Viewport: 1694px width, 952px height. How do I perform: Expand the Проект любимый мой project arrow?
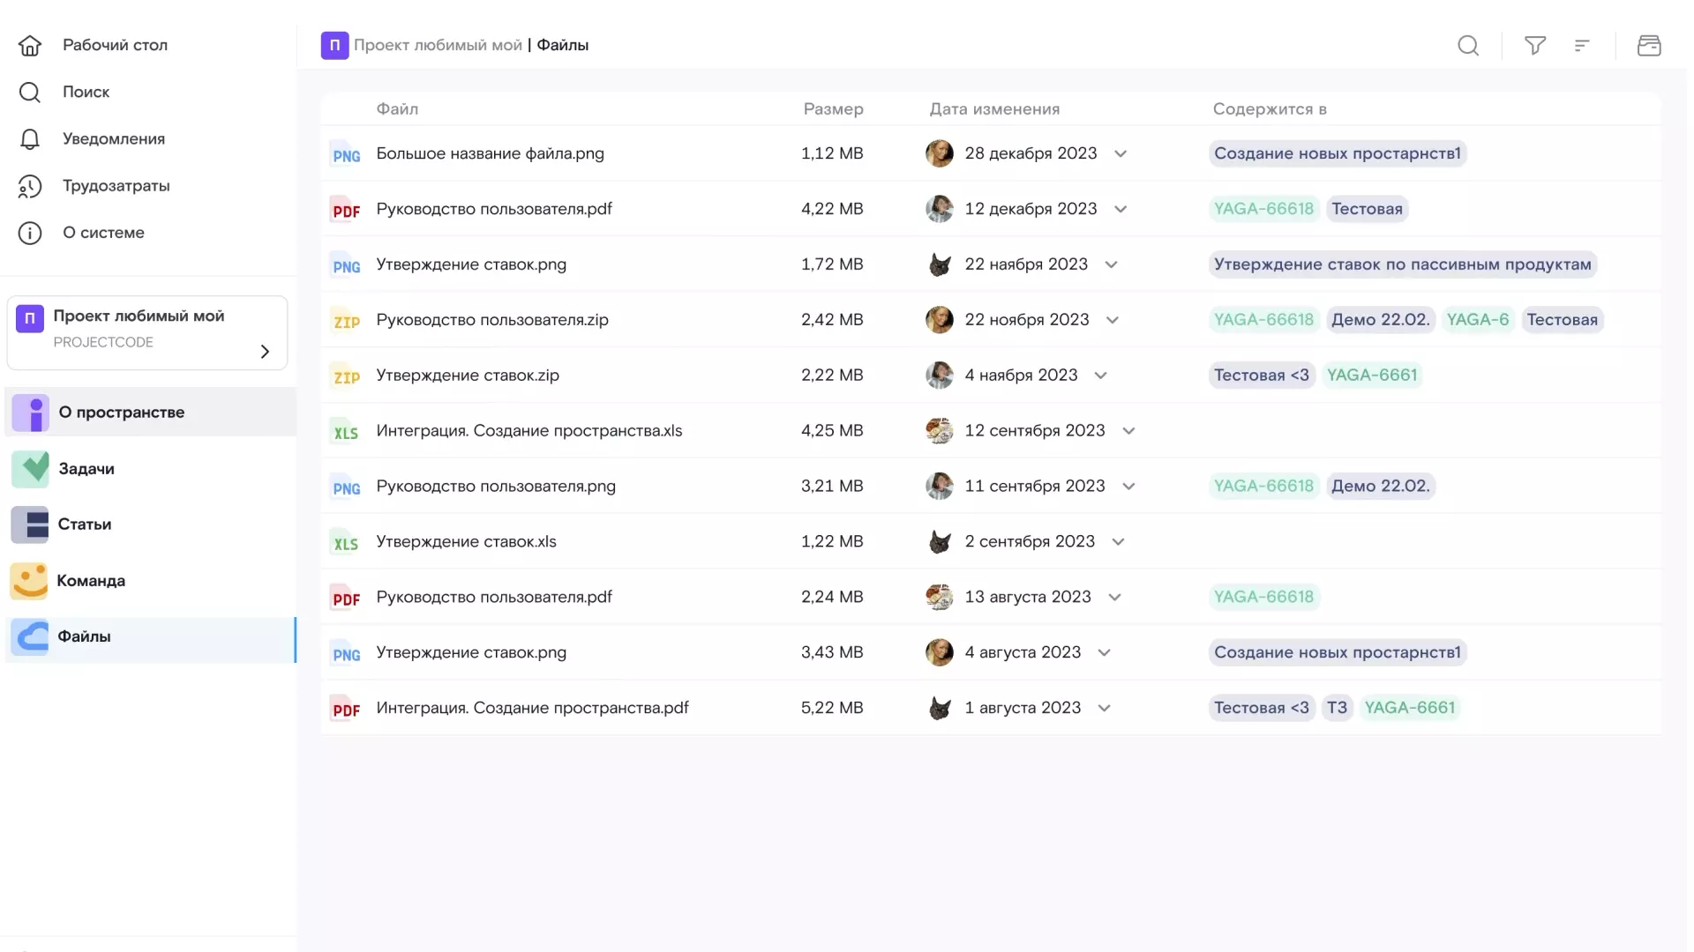[x=265, y=352]
